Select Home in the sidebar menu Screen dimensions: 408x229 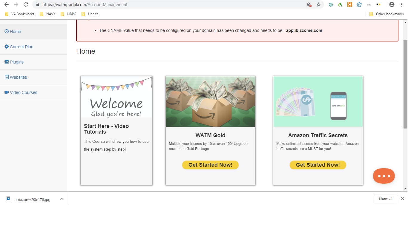click(x=33, y=32)
